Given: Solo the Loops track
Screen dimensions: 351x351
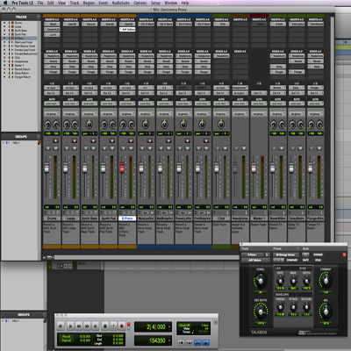Looking at the screenshot, I should pos(67,148).
